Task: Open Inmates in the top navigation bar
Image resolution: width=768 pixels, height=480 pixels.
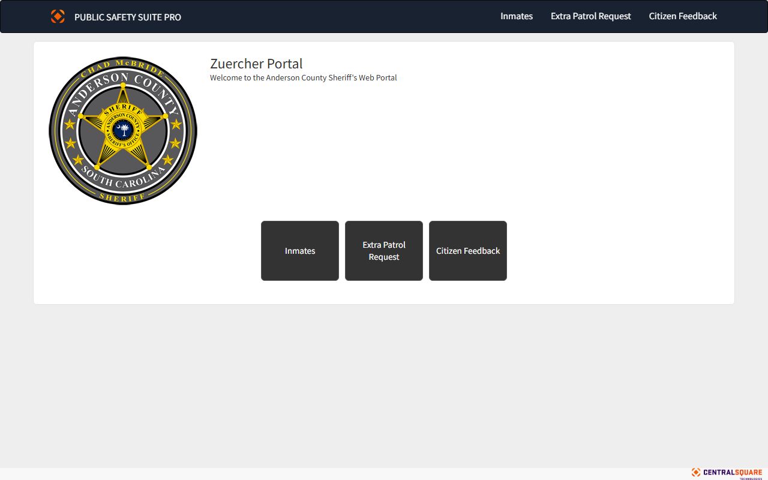Action: coord(517,16)
